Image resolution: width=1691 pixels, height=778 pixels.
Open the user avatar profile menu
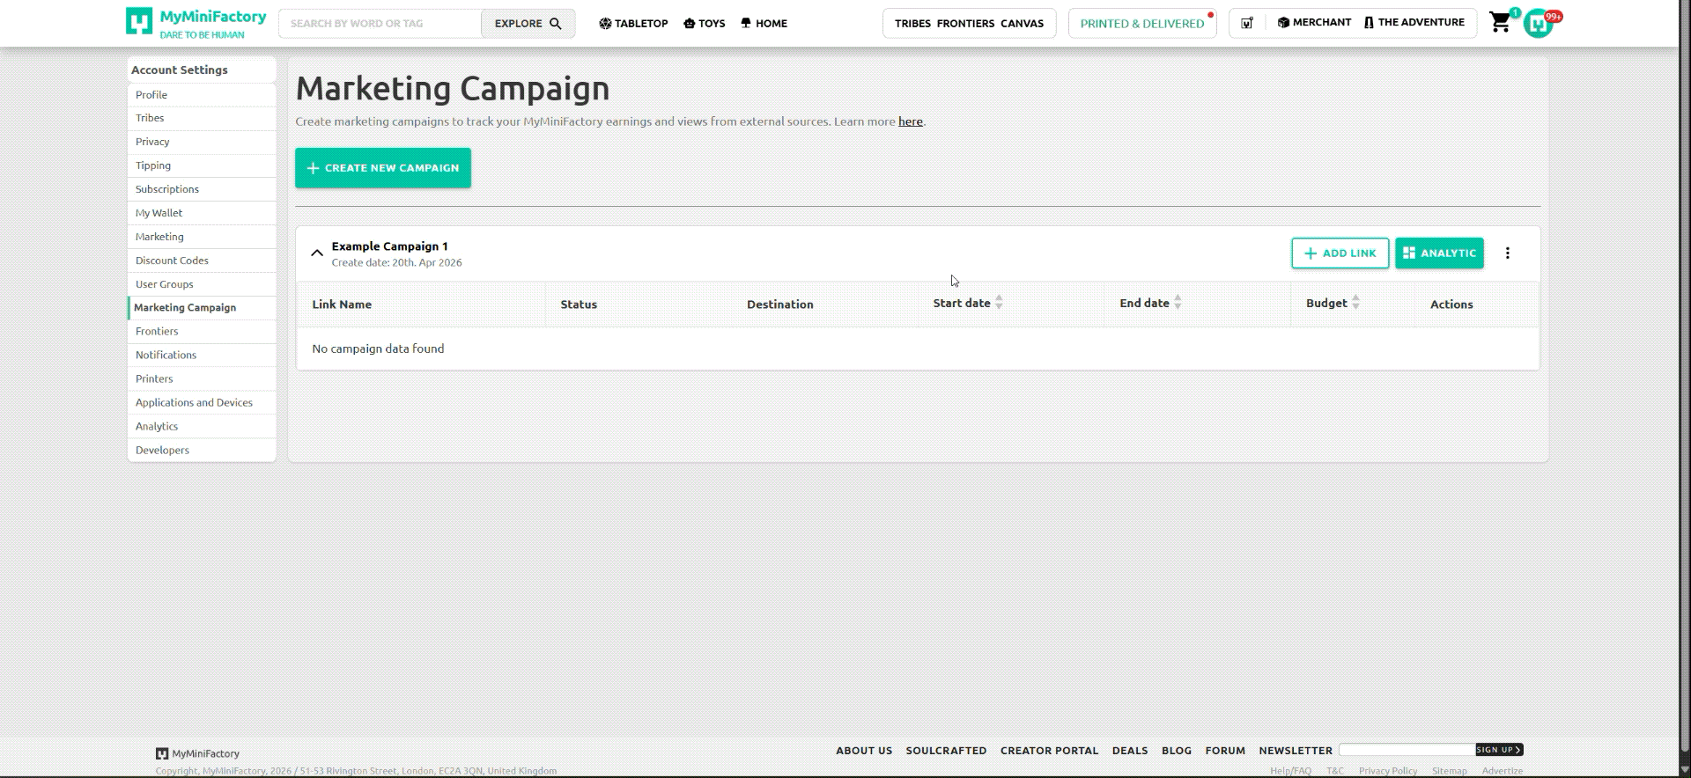point(1539,24)
